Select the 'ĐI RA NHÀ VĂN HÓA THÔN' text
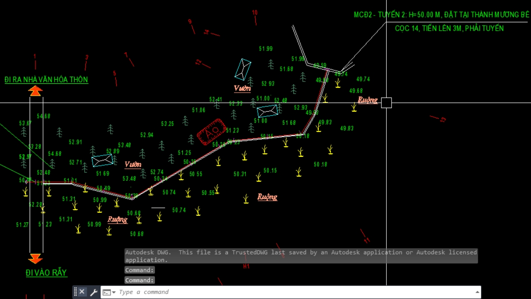The height and width of the screenshot is (299, 531). (x=46, y=80)
